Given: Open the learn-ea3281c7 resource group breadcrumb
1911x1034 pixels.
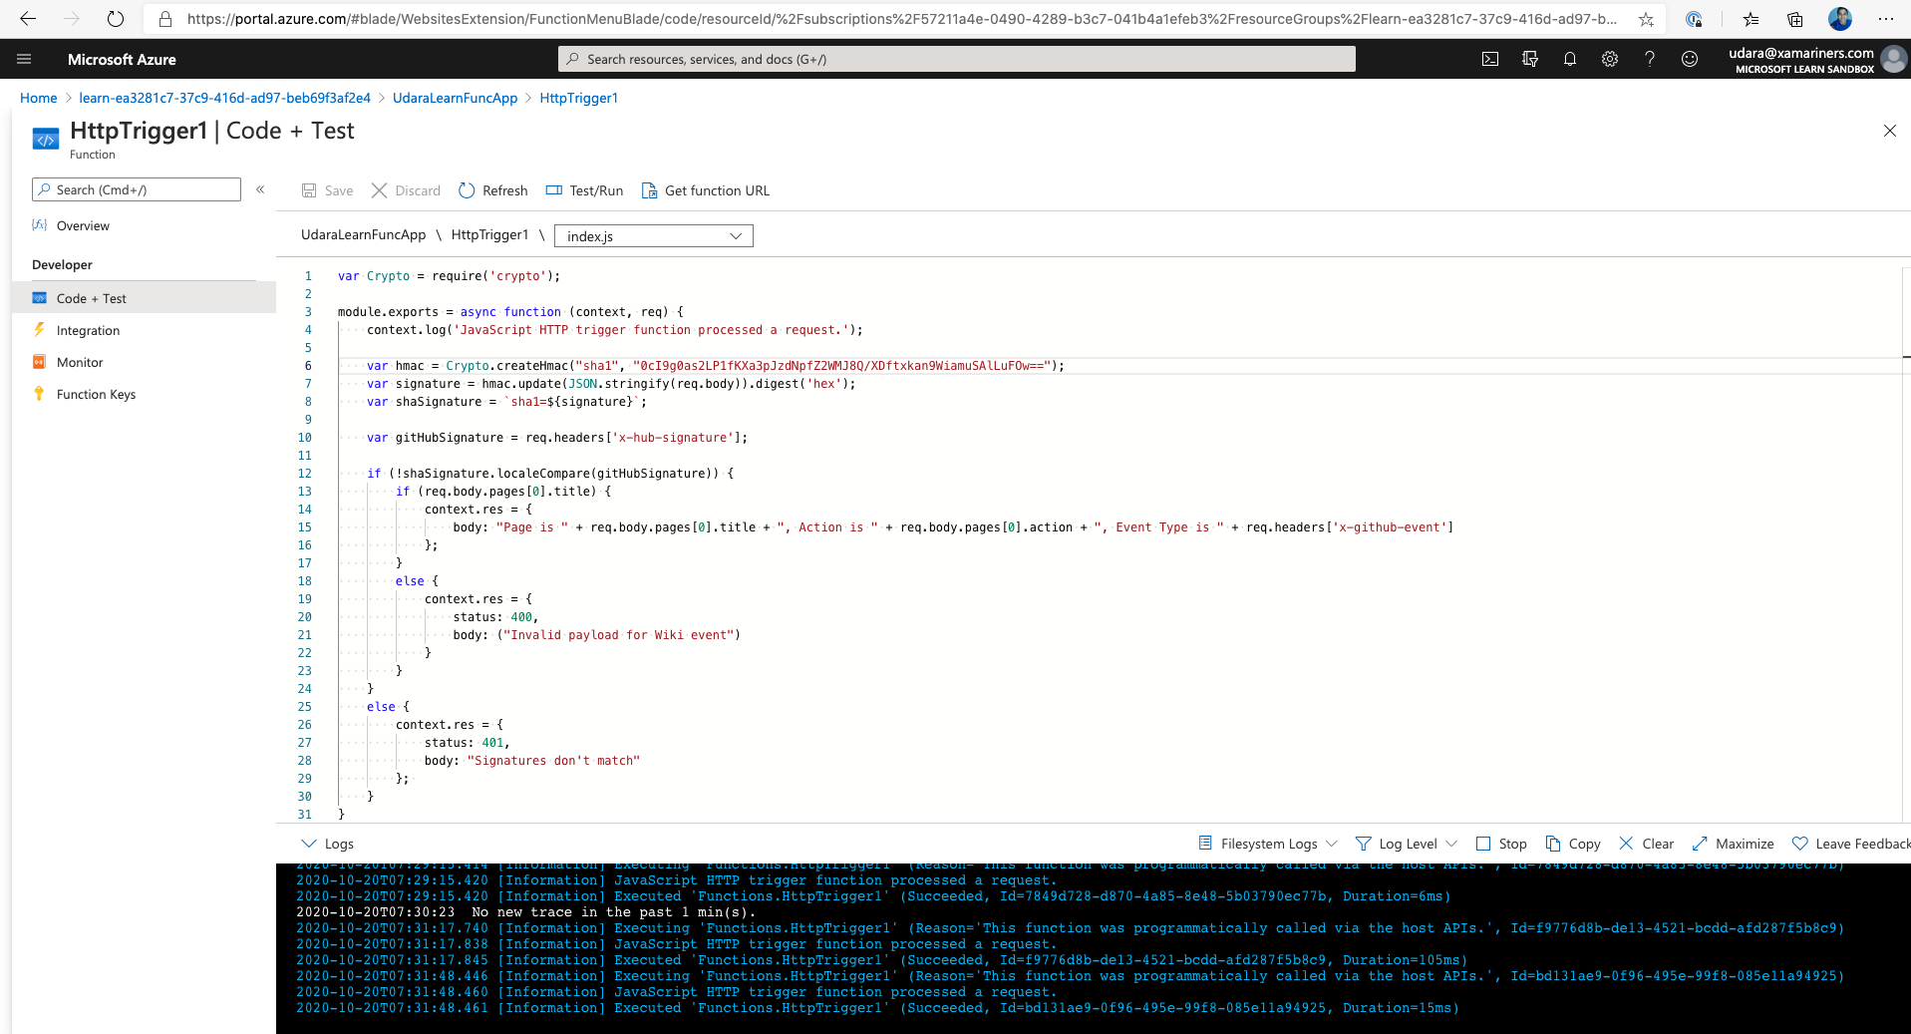Looking at the screenshot, I should [224, 98].
